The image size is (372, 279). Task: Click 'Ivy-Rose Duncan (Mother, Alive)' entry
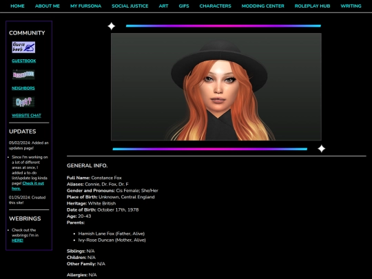point(112,240)
